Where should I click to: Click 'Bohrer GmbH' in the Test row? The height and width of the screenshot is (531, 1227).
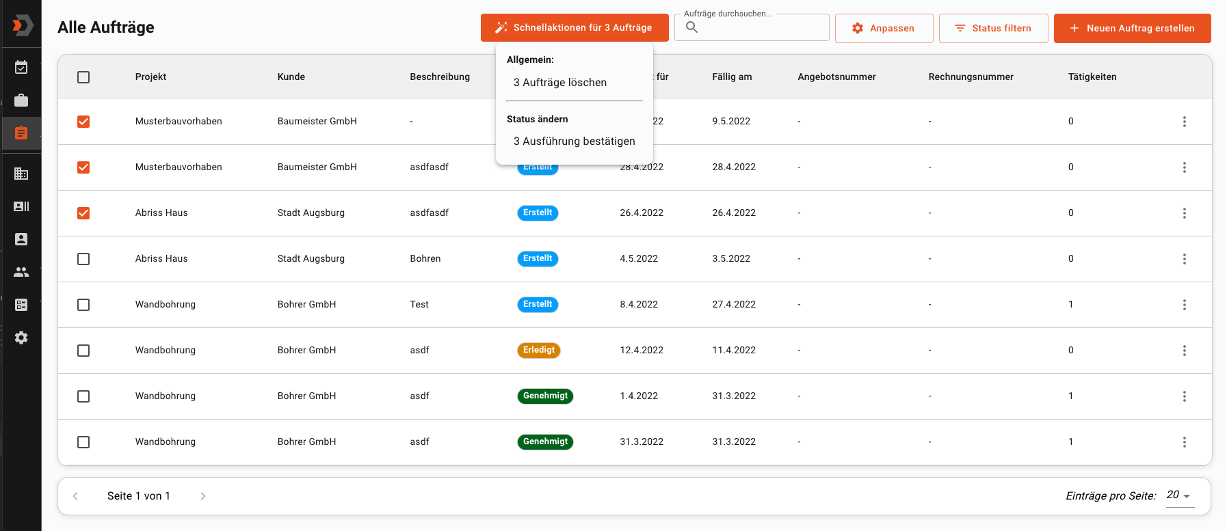[x=306, y=305]
